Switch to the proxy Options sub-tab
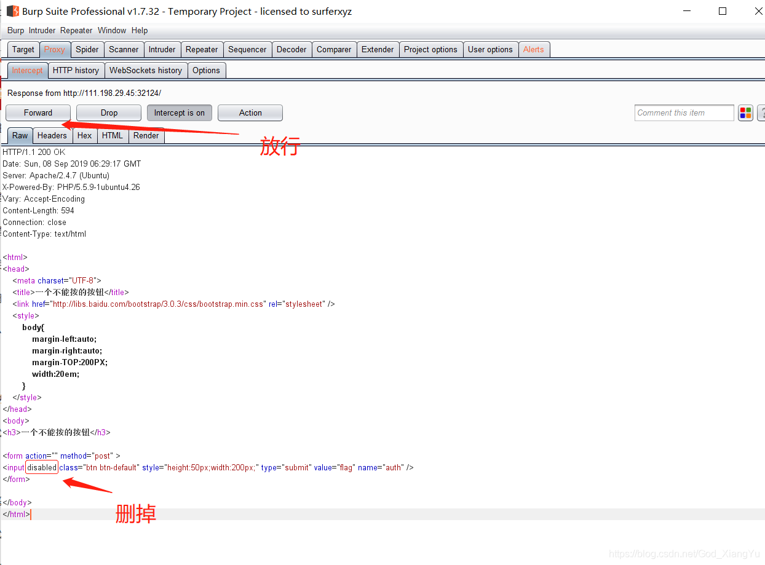765x565 pixels. click(206, 71)
